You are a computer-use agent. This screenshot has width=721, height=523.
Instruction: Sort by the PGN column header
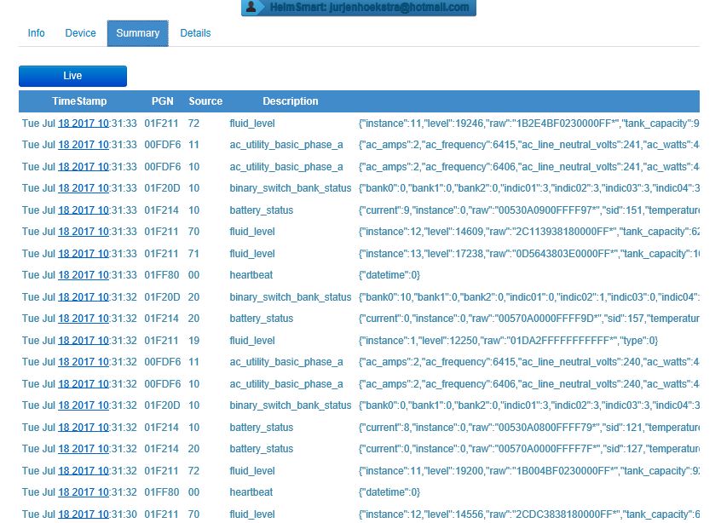coord(162,101)
